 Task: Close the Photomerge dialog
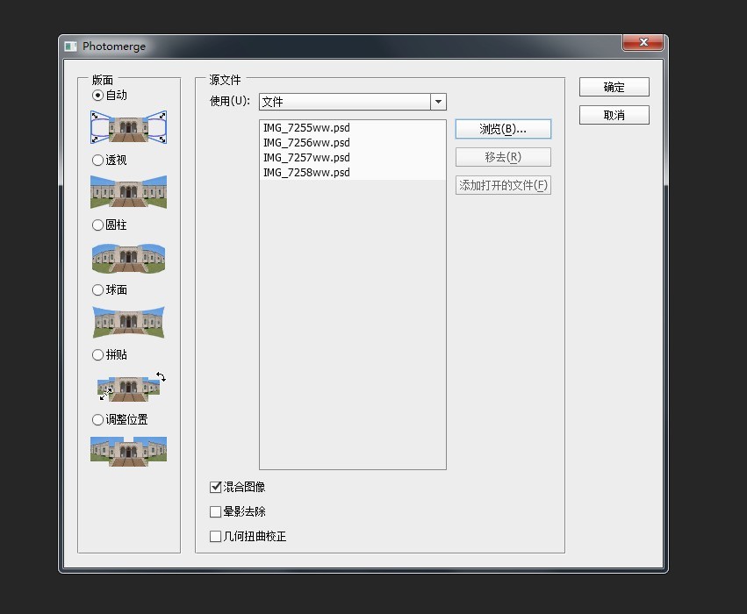643,42
